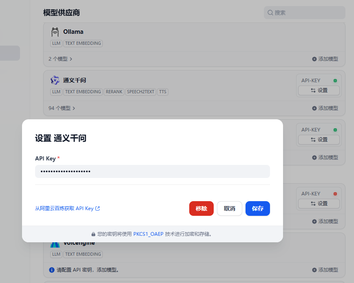Expand Ollama's 2 个模型 list
This screenshot has height=283, width=354.
click(x=60, y=59)
